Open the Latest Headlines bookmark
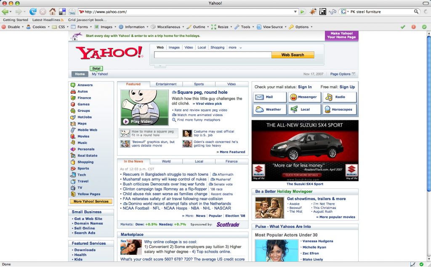 click(x=48, y=20)
